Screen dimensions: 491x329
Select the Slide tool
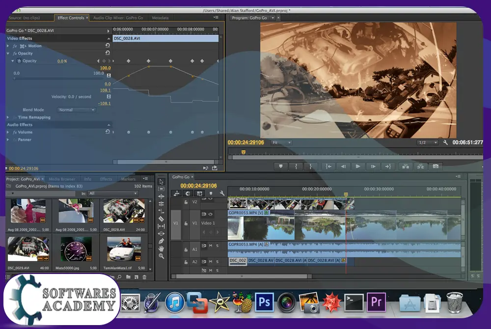tap(161, 234)
